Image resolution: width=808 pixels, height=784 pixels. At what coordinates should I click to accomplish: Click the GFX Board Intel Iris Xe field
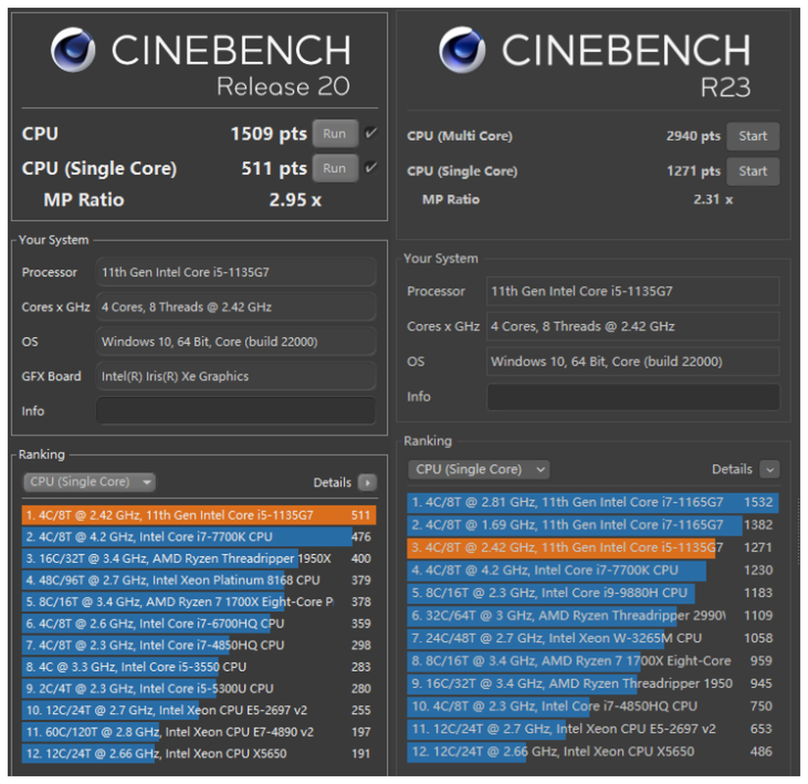(235, 376)
